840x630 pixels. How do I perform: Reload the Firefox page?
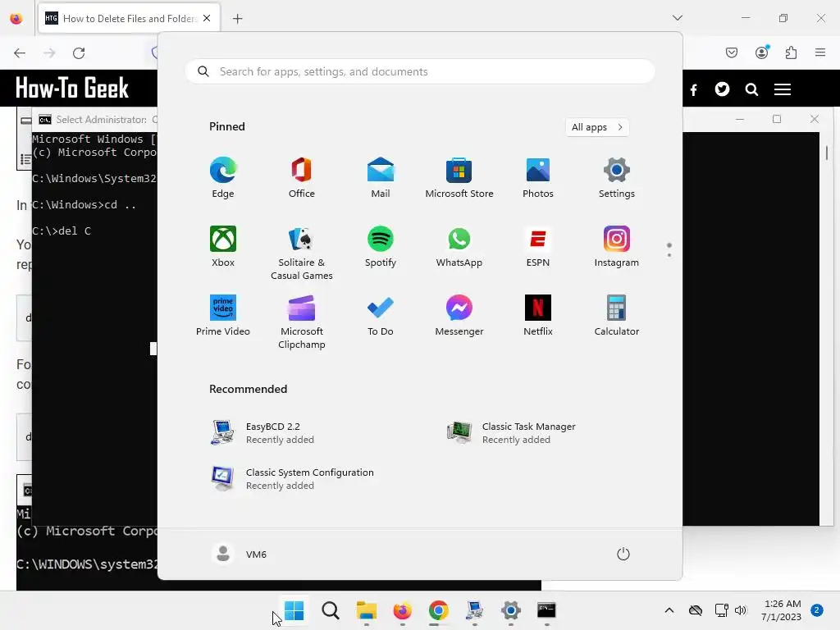[x=79, y=53]
